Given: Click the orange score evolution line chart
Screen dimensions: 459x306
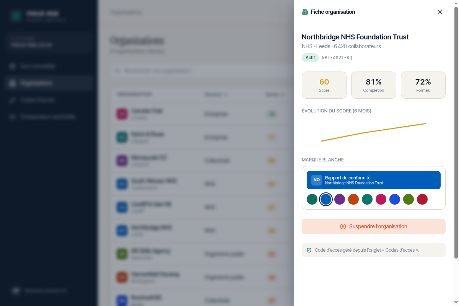Looking at the screenshot, I should click(374, 132).
